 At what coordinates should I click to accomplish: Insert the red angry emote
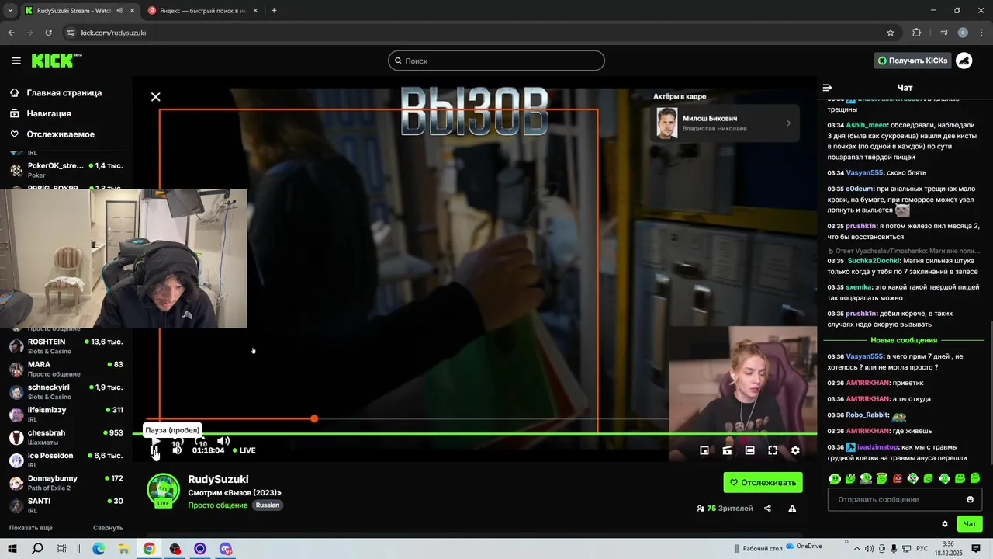[x=898, y=478]
